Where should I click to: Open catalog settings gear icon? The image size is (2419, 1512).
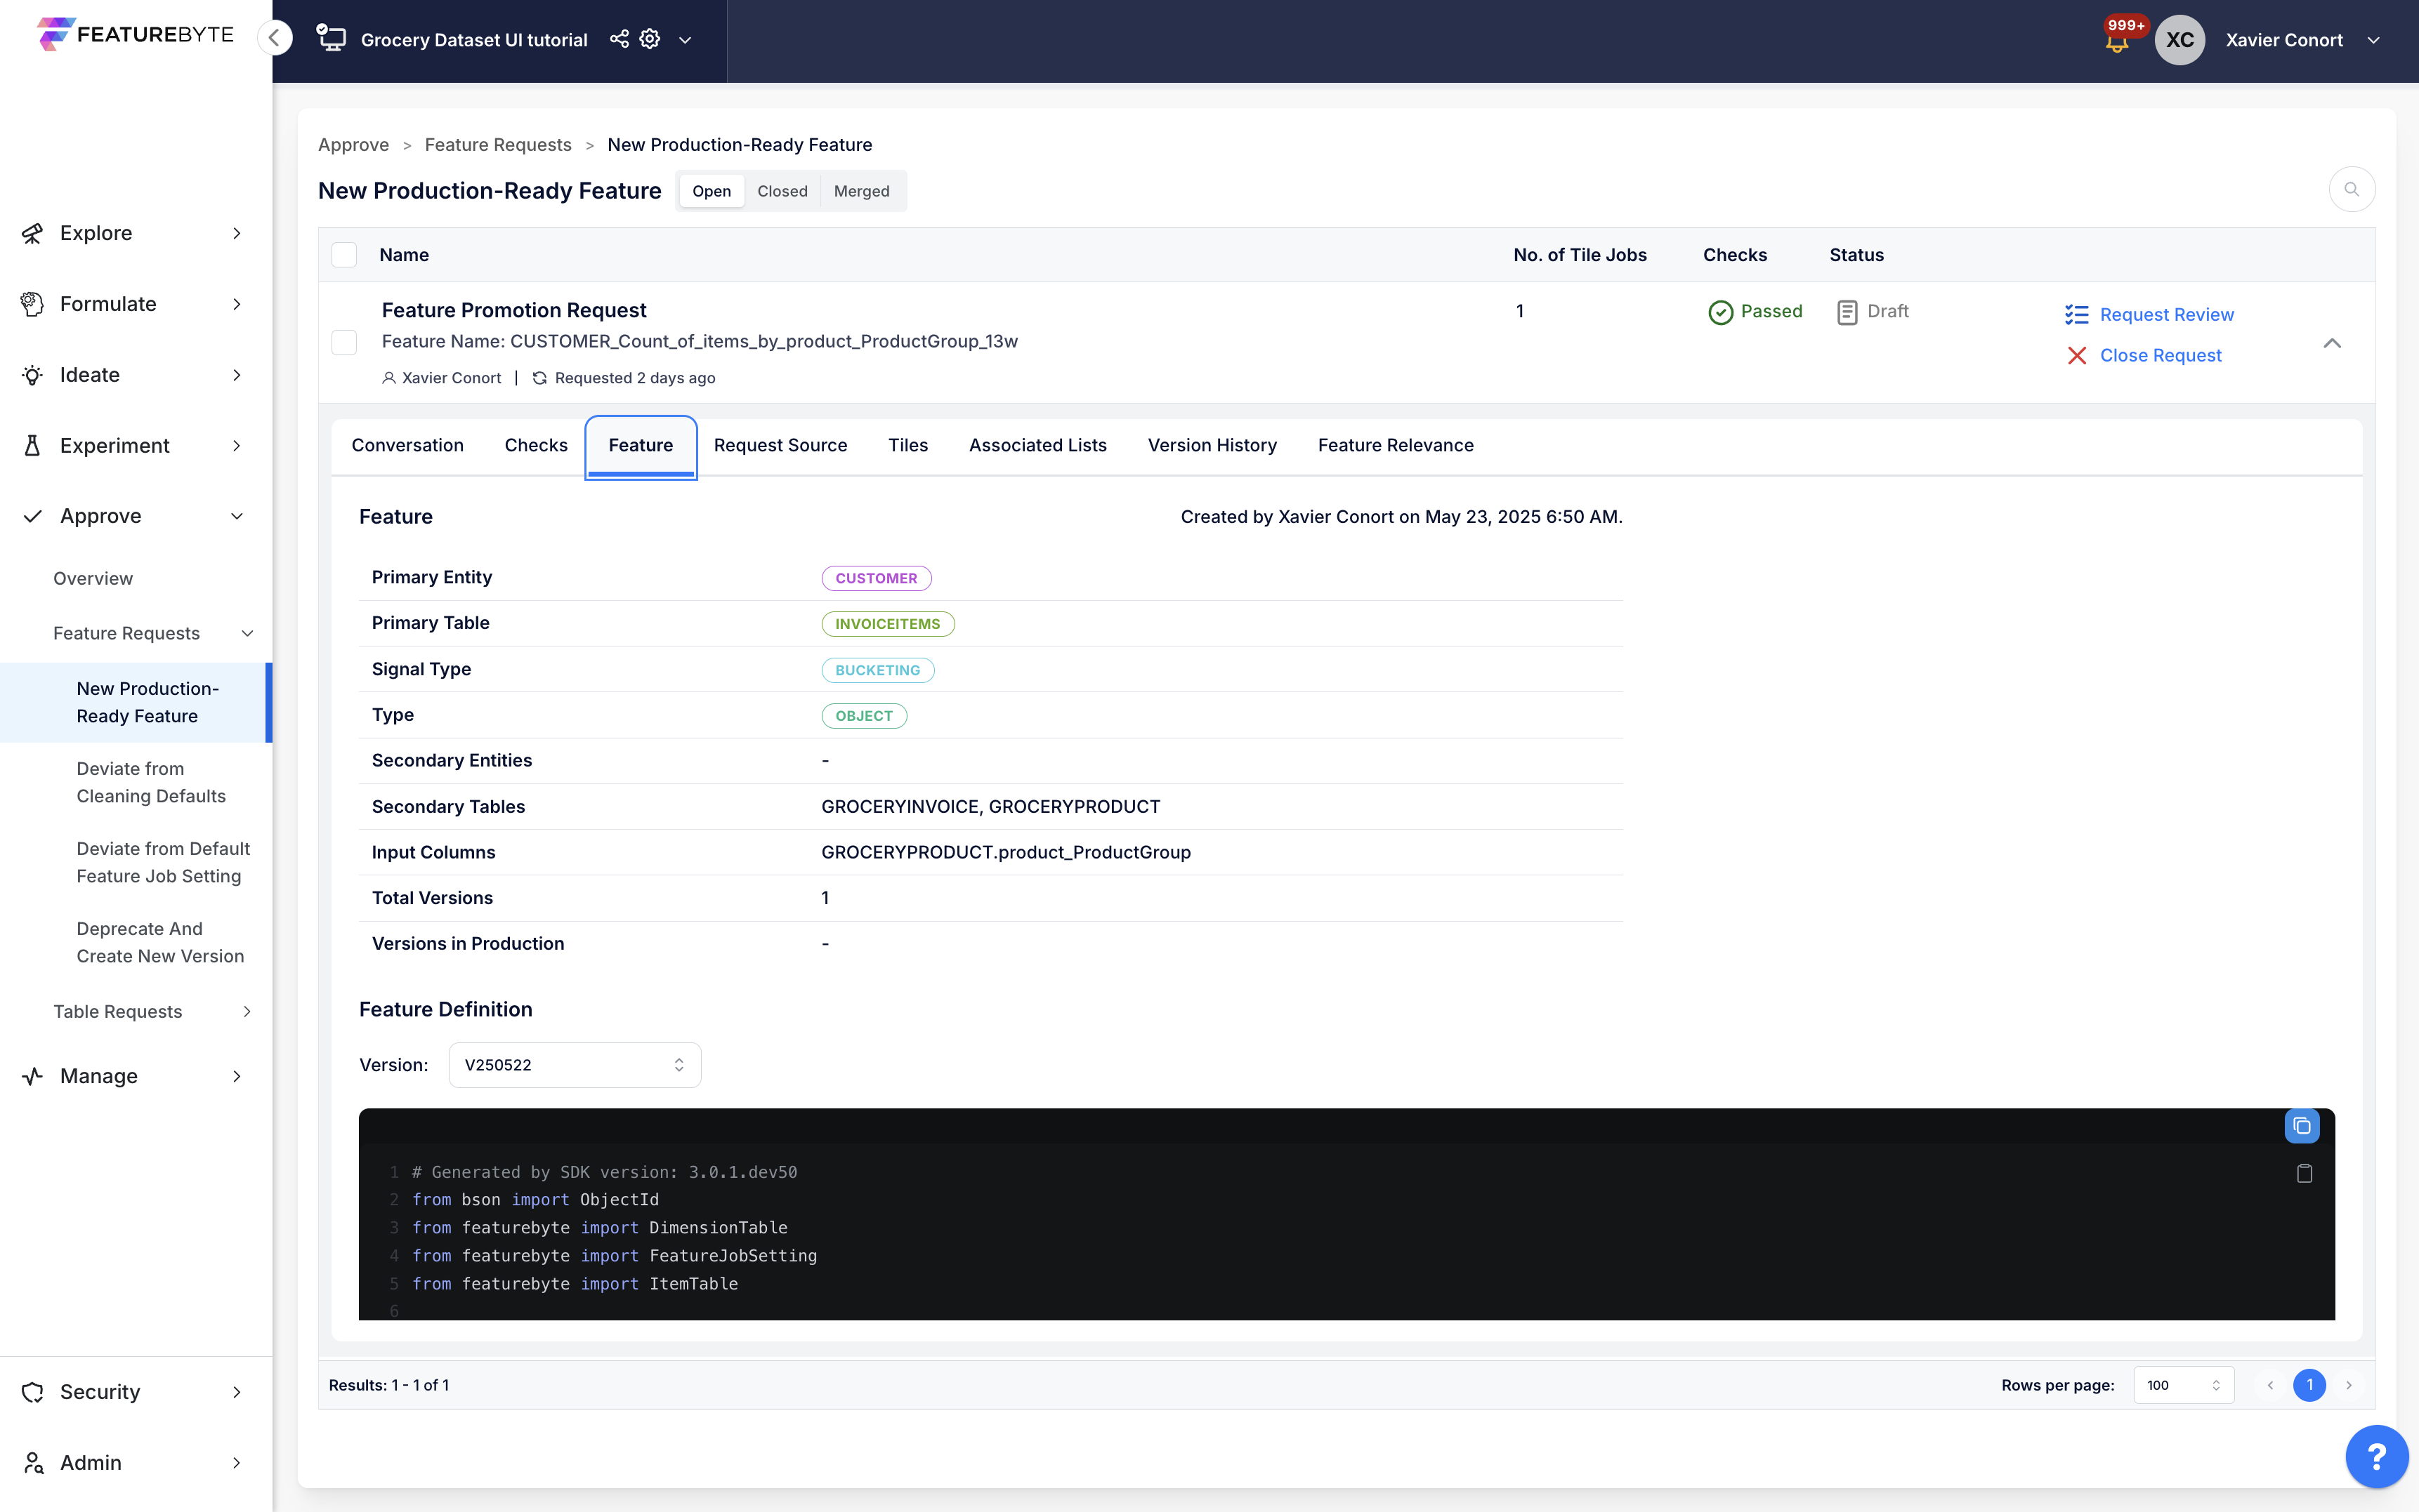[x=650, y=39]
